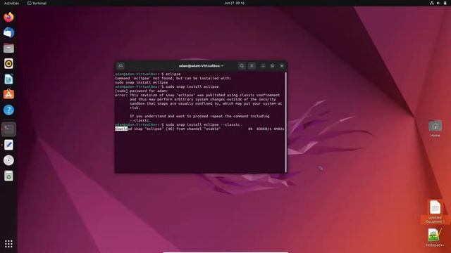Click the '[sudo] password for adam:' line
This screenshot has width=451, height=253.
(141, 91)
